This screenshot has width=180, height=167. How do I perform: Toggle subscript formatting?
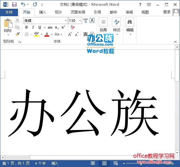tap(57, 27)
